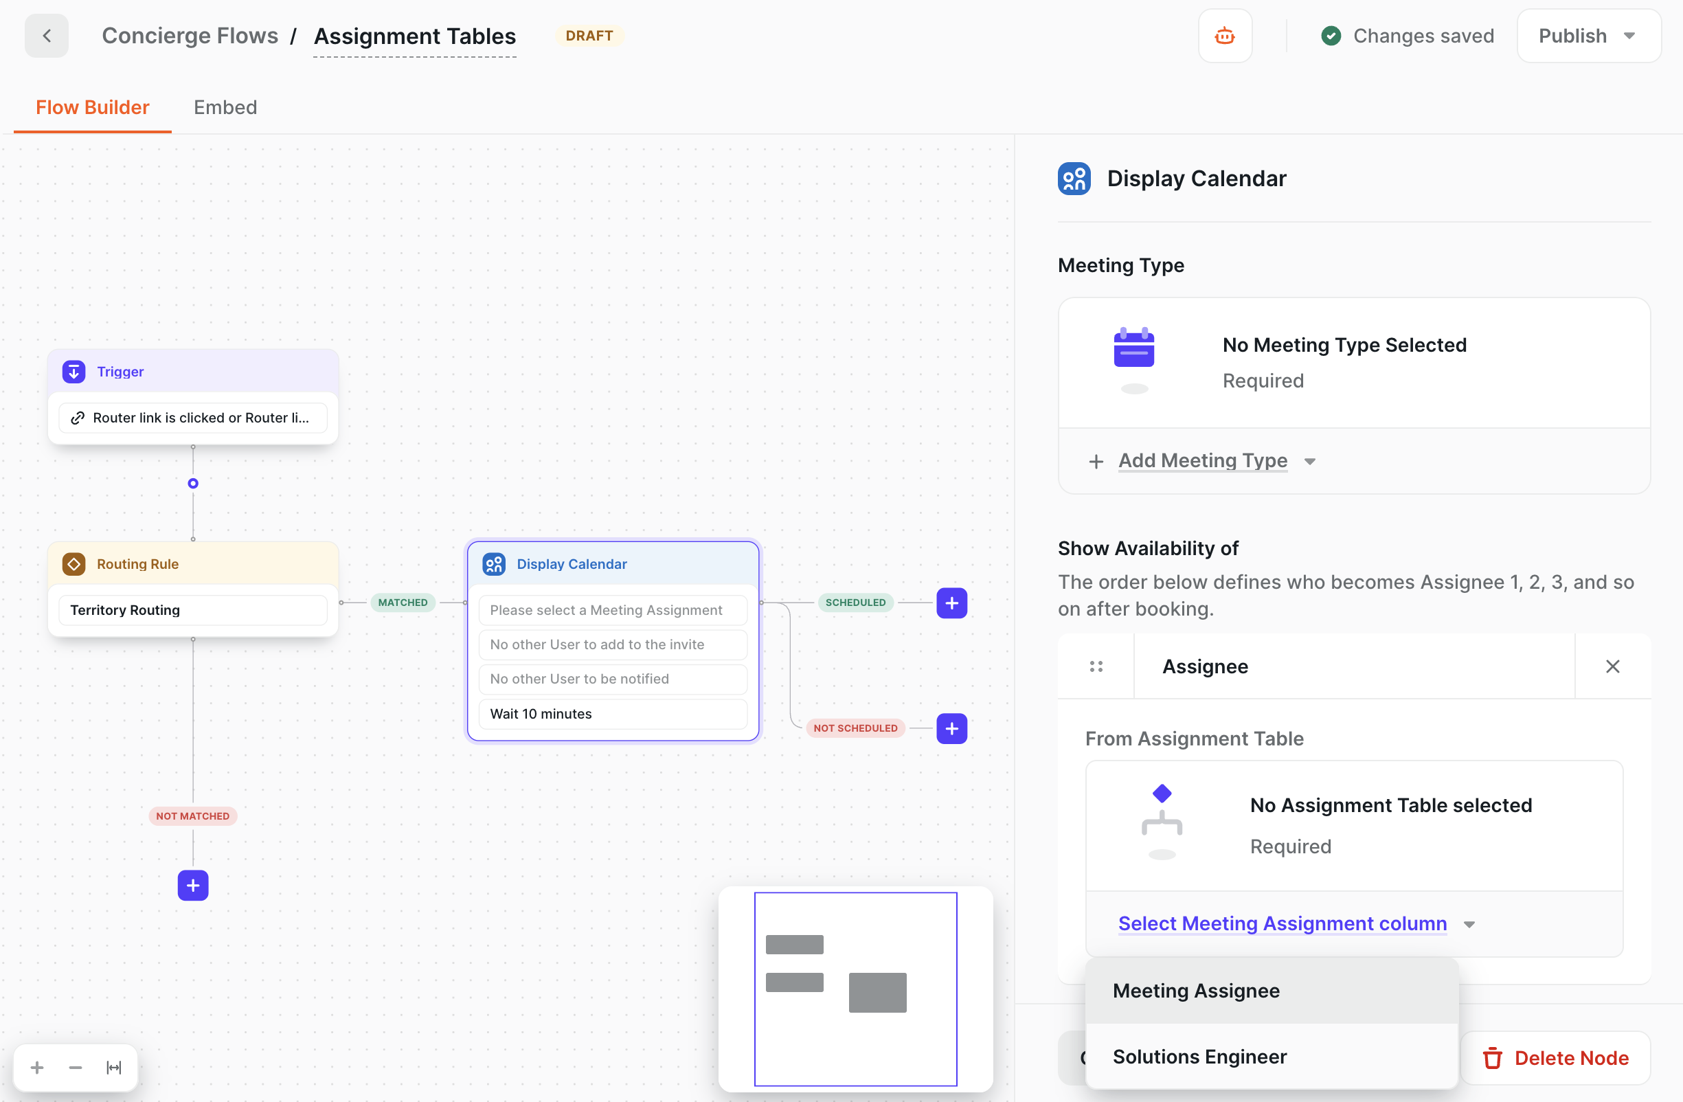1683x1102 pixels.
Task: Click the No Meeting Type Selected card
Action: (x=1354, y=363)
